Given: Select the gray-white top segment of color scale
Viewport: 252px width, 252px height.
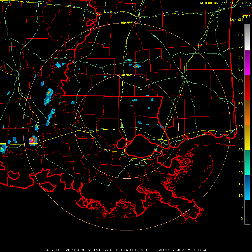Looking at the screenshot, I should (247, 38).
